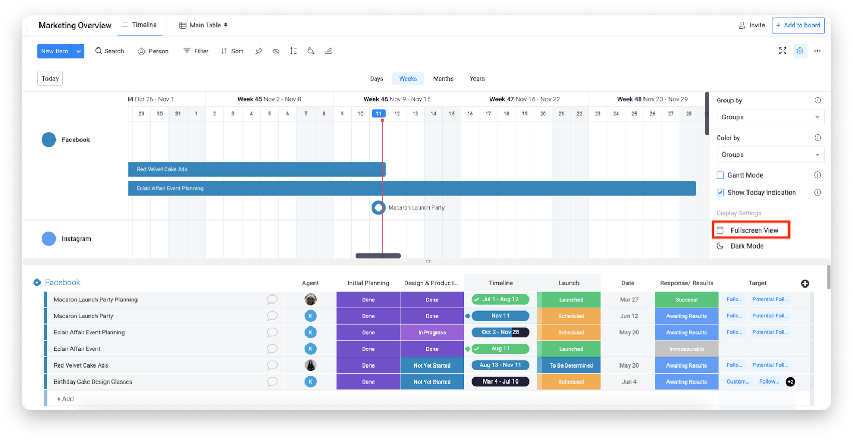The width and height of the screenshot is (853, 439).
Task: Click the Launch column header
Action: [x=569, y=283]
